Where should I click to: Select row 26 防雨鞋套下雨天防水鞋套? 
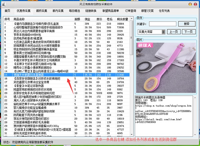66,115
